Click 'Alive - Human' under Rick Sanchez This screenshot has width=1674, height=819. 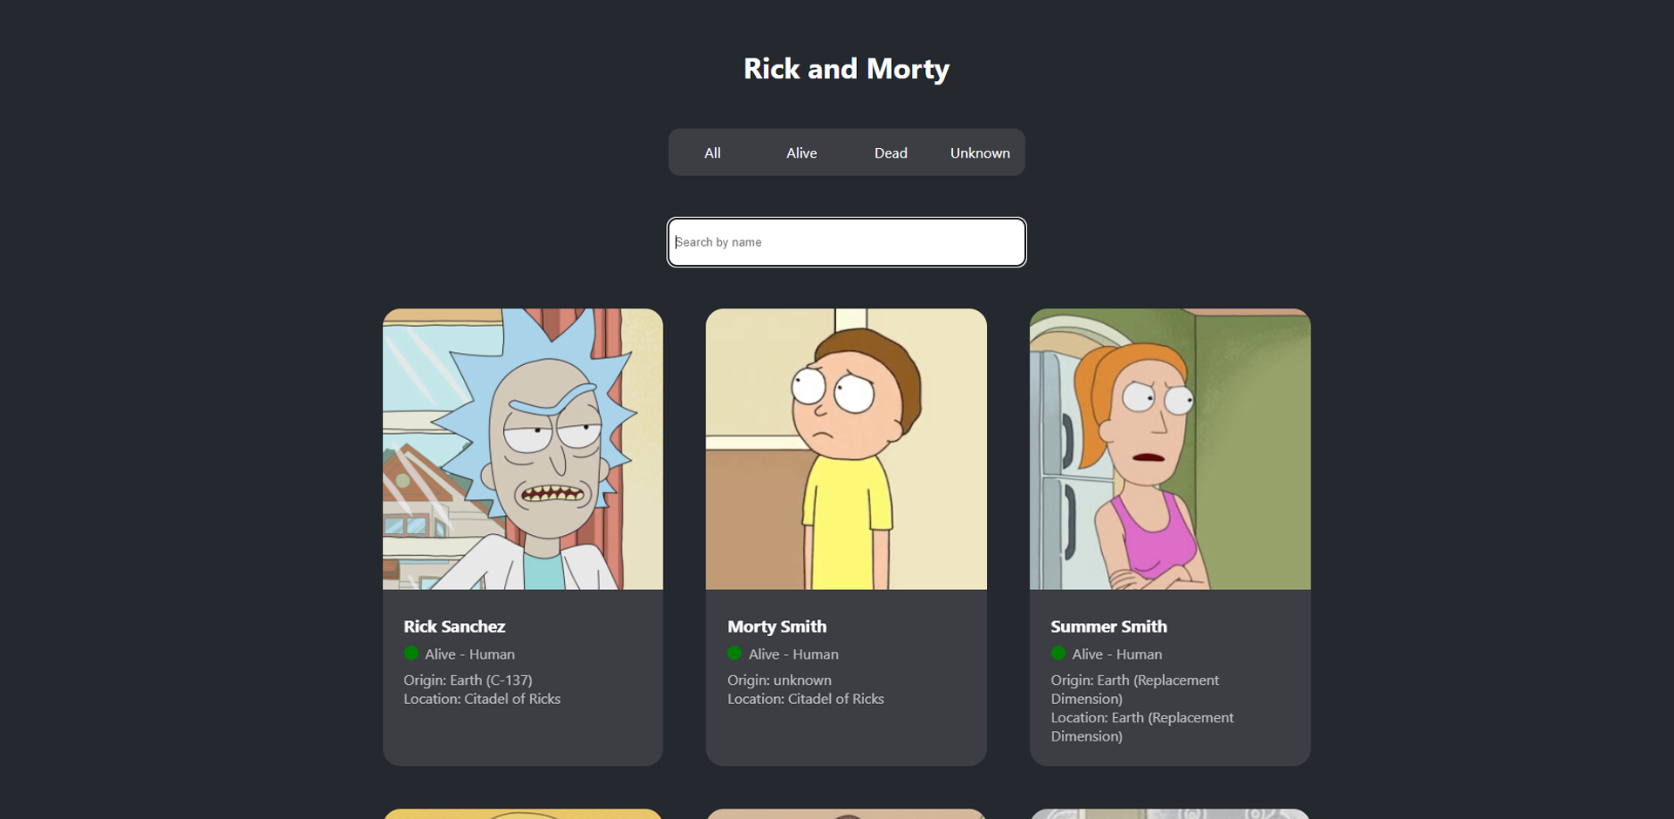(x=470, y=654)
